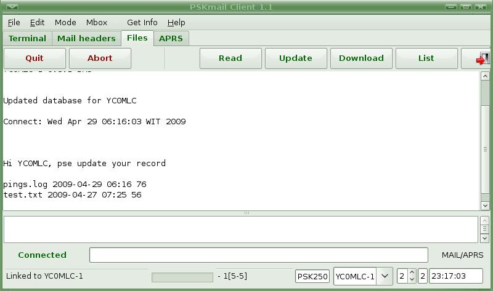This screenshot has height=291, width=493.
Task: Click the '- 1[5-5]' status text
Action: click(232, 276)
